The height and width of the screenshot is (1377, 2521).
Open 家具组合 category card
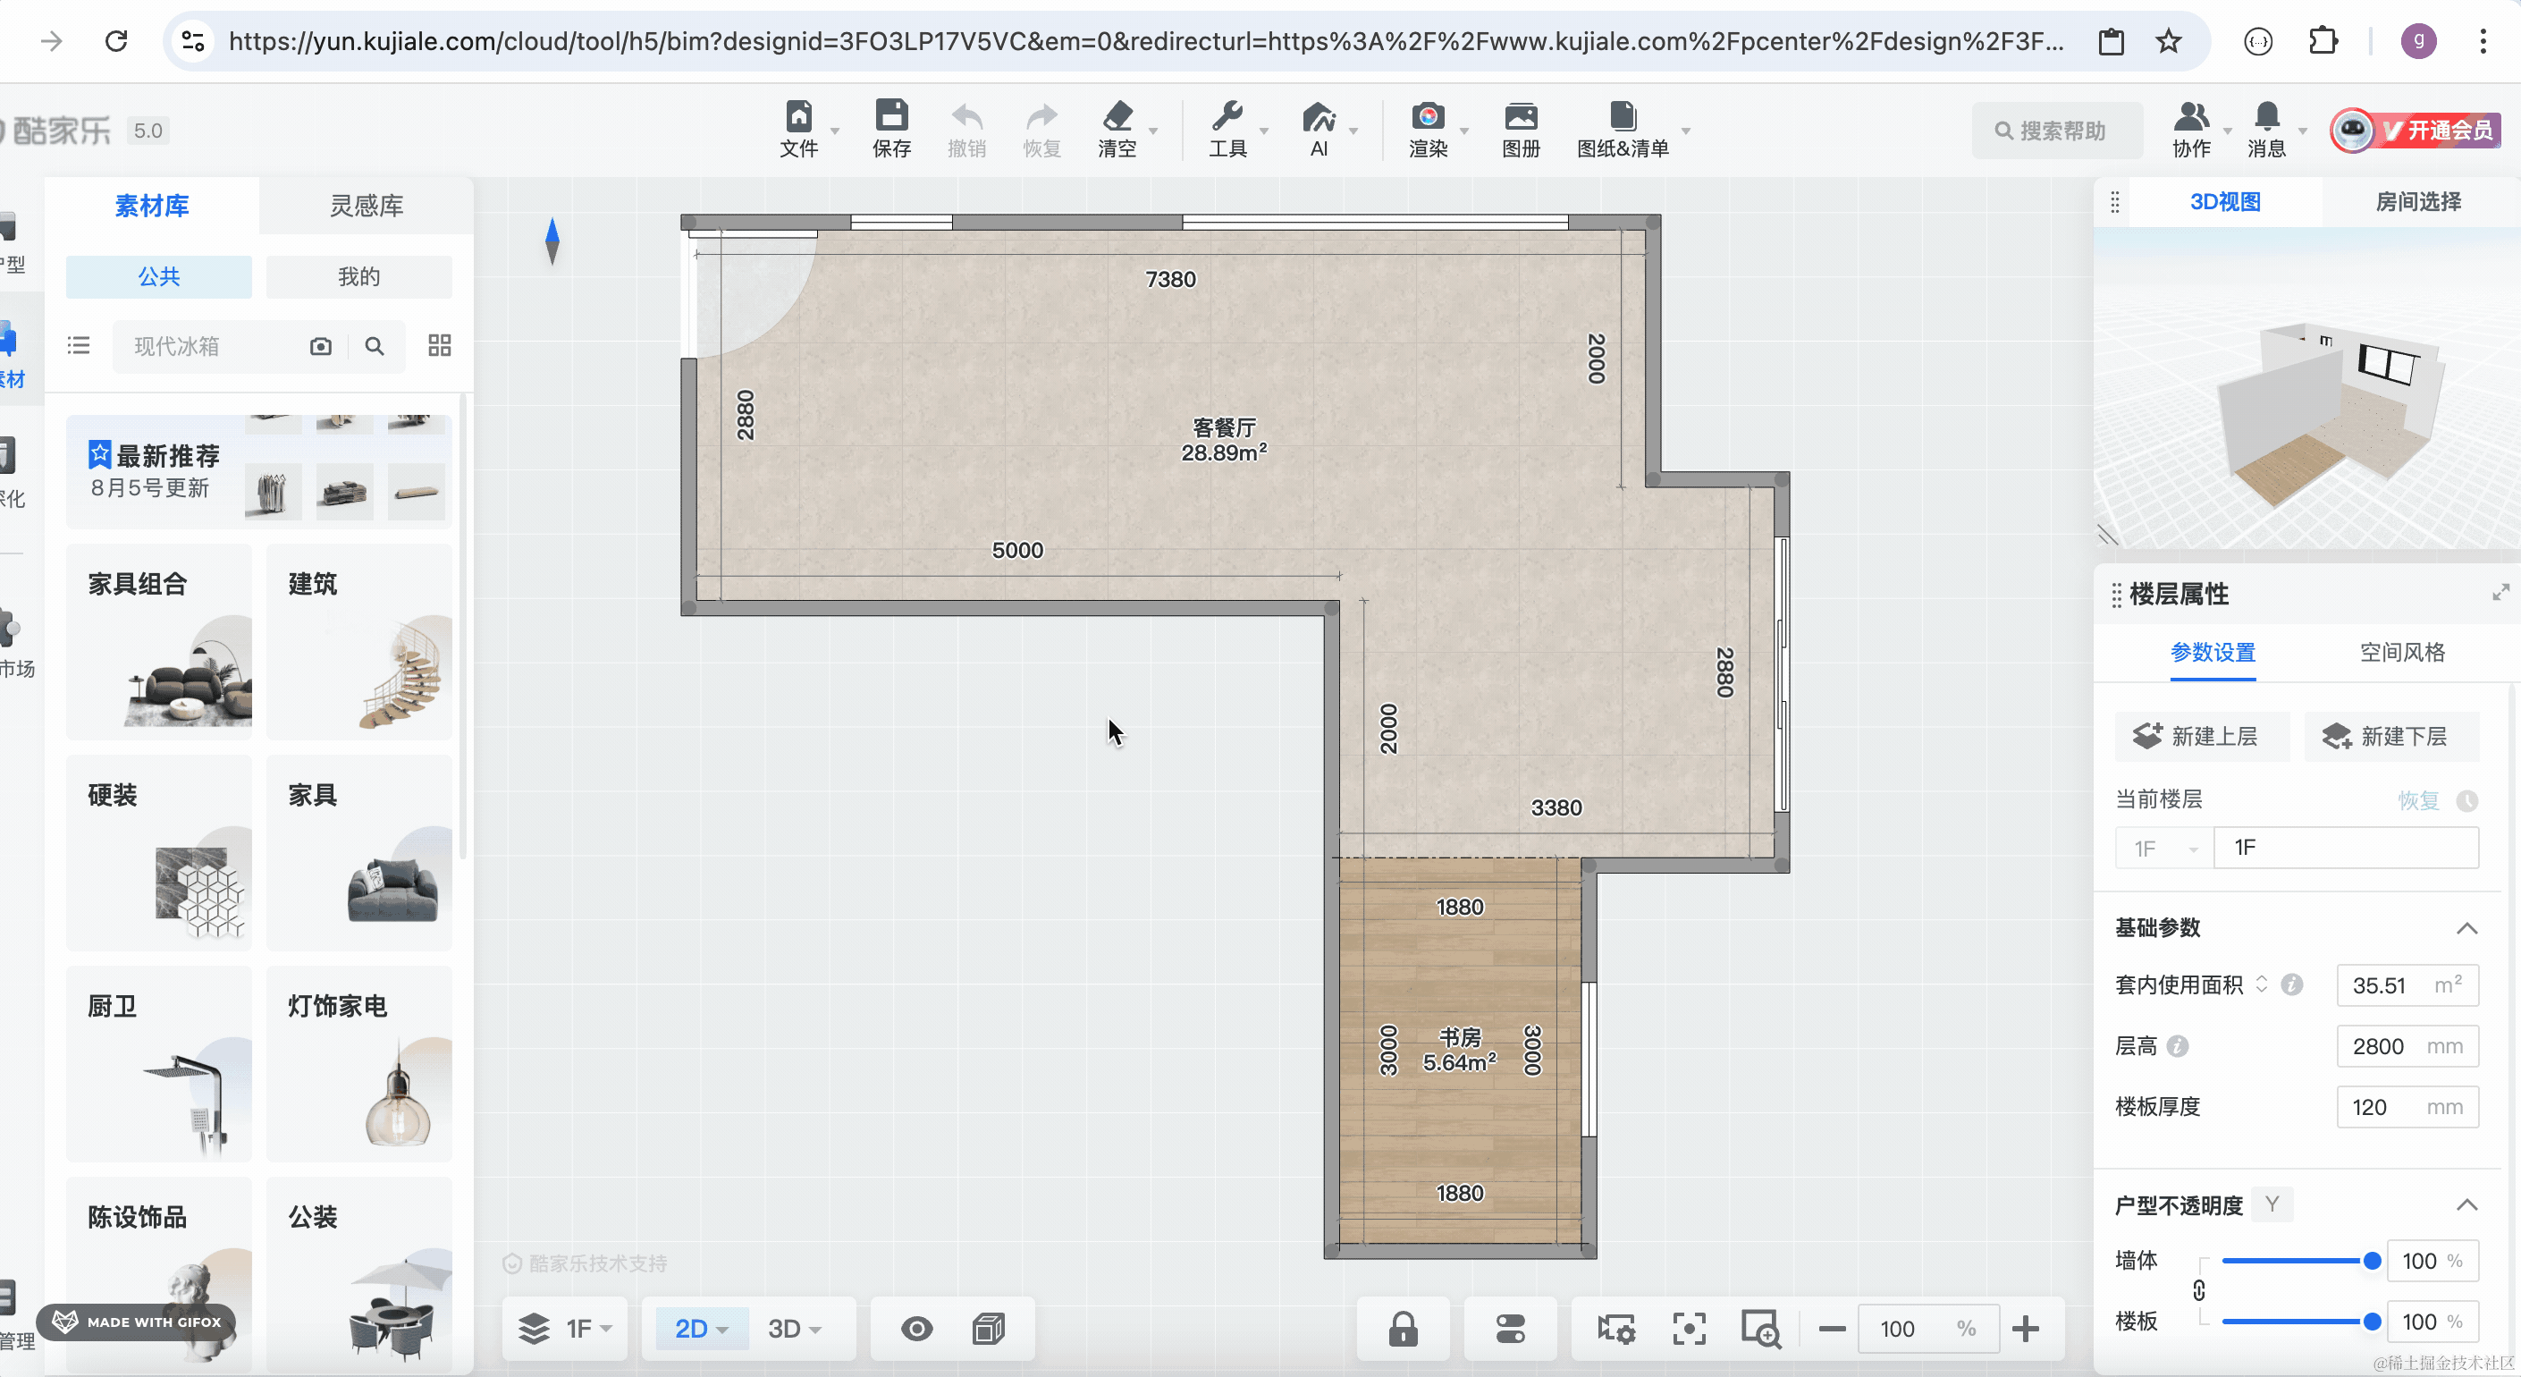[x=158, y=641]
